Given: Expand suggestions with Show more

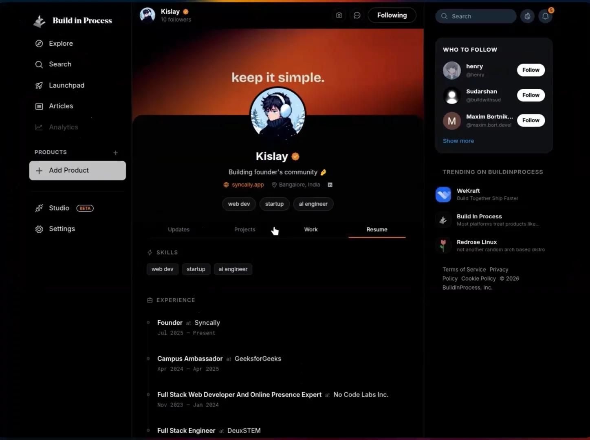Looking at the screenshot, I should click(458, 141).
